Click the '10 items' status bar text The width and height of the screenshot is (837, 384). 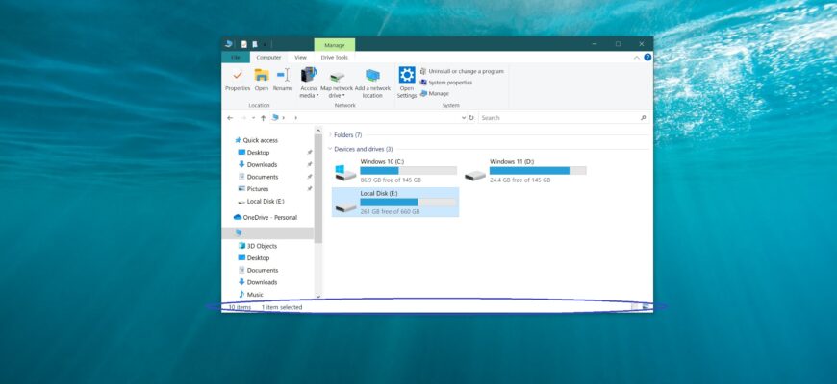tap(240, 307)
